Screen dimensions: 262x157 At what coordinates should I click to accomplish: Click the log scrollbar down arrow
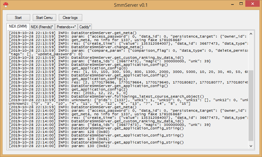click(x=251, y=146)
